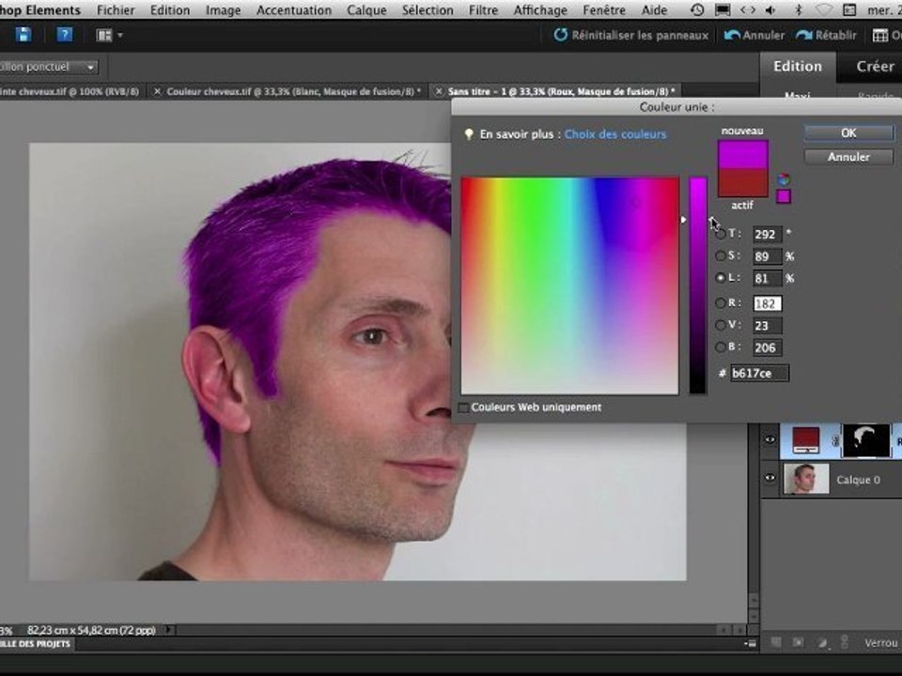This screenshot has height=676, width=902.
Task: Select the S (saturation) radio button
Action: coord(721,255)
